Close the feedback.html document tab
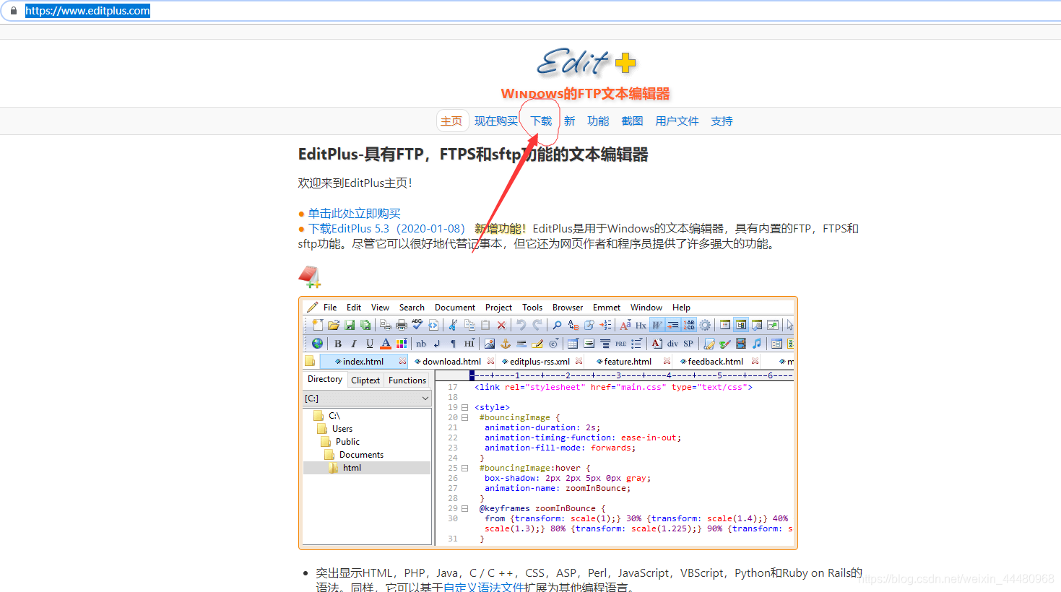Viewport: 1061px width, 592px height. click(755, 361)
